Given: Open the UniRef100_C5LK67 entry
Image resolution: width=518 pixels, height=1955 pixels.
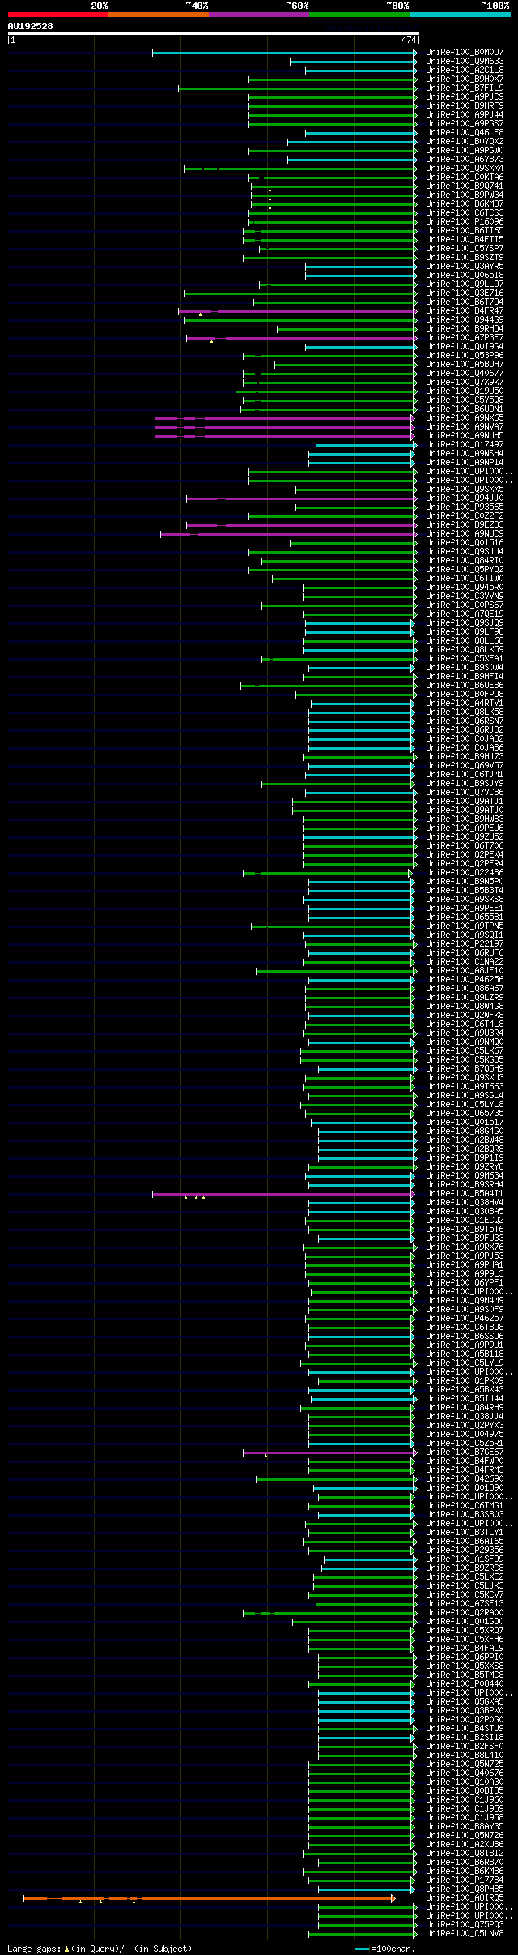Looking at the screenshot, I should [465, 1051].
